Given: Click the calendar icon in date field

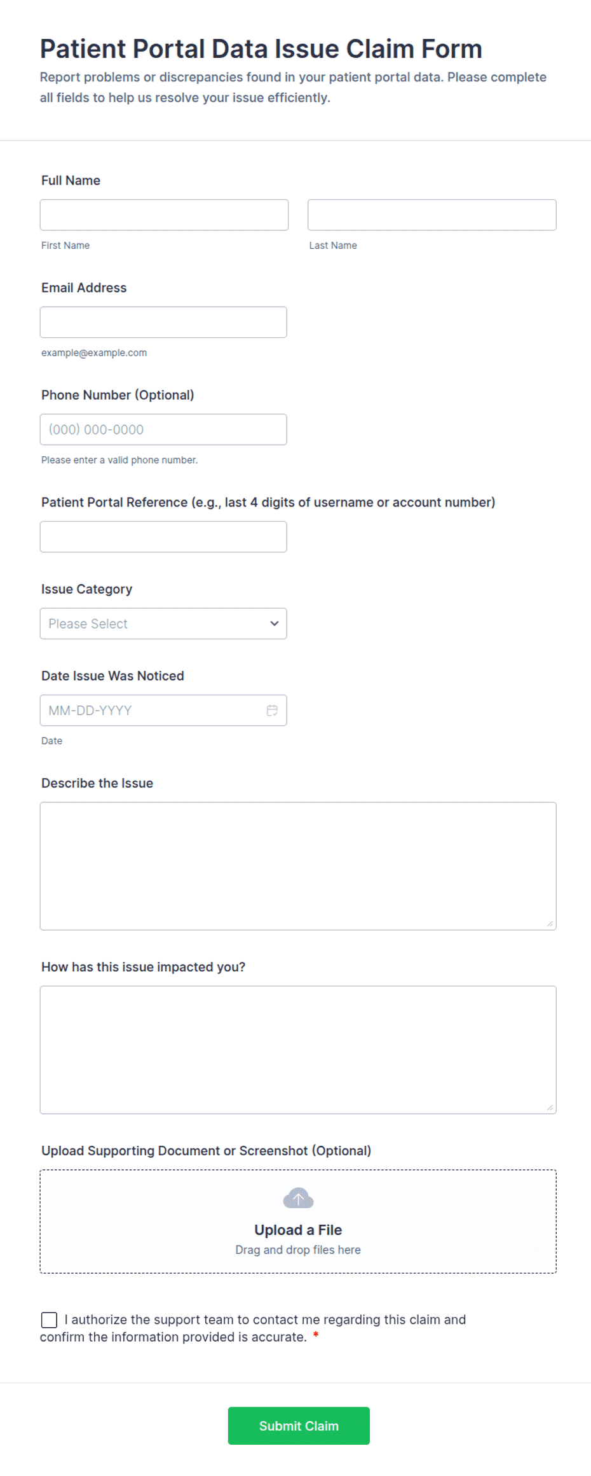Looking at the screenshot, I should 272,710.
